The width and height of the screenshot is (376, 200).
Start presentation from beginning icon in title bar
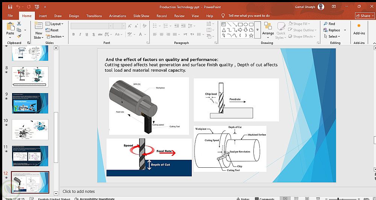point(36,7)
